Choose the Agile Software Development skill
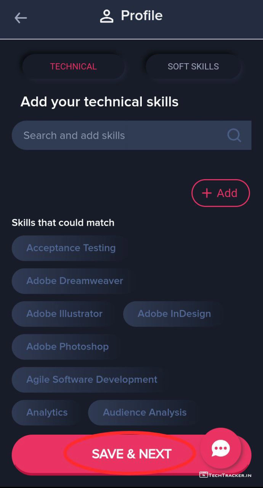The height and width of the screenshot is (488, 263). coord(92,380)
